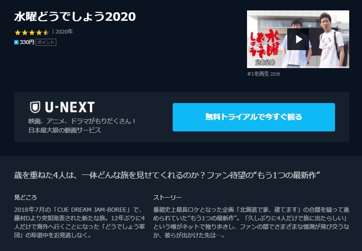This screenshot has width=362, height=251.
Task: Click the 日本最大級の動画サービス description text
Action: coord(65,130)
